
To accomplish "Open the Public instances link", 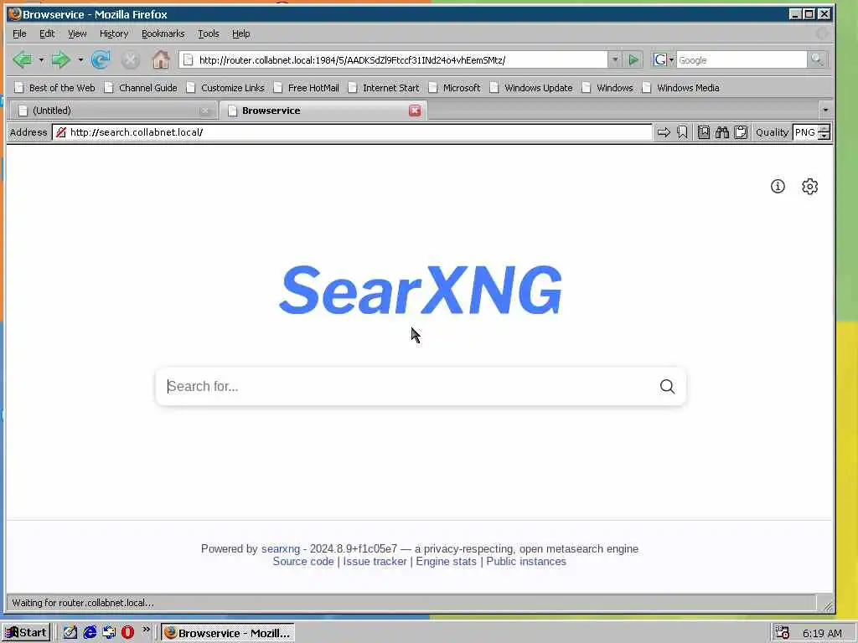I will click(526, 562).
